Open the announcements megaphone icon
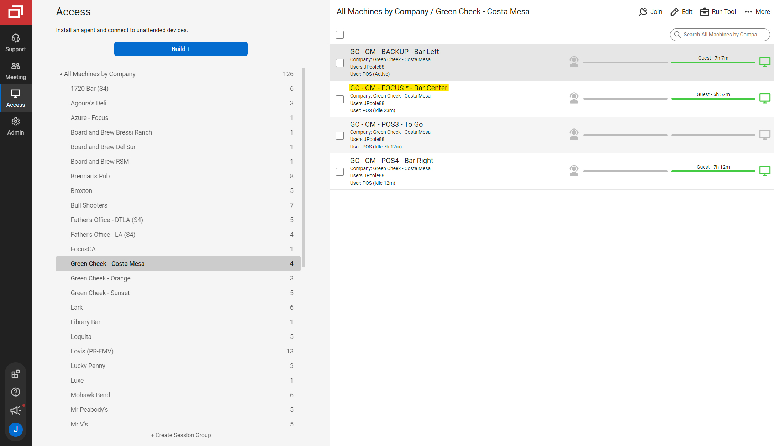Screen dimensions: 774x446 [16, 410]
